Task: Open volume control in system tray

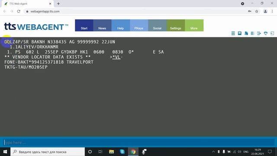Action: (x=239, y=152)
